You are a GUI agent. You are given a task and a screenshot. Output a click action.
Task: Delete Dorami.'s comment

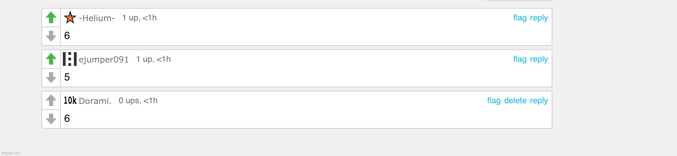[515, 100]
